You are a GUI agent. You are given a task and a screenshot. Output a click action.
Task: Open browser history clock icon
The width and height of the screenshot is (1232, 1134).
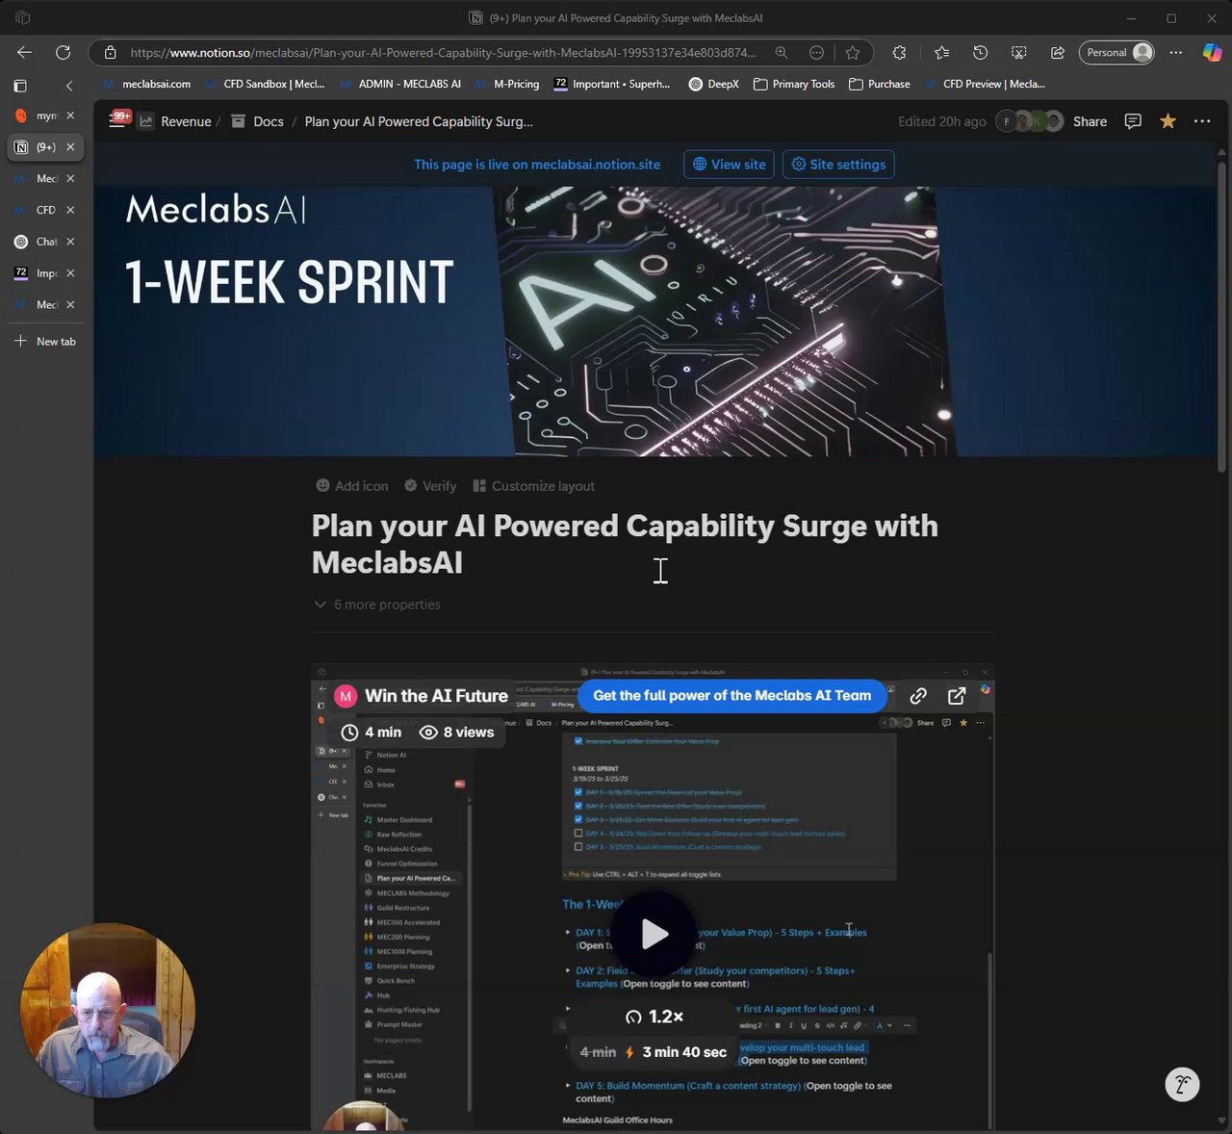click(x=980, y=53)
